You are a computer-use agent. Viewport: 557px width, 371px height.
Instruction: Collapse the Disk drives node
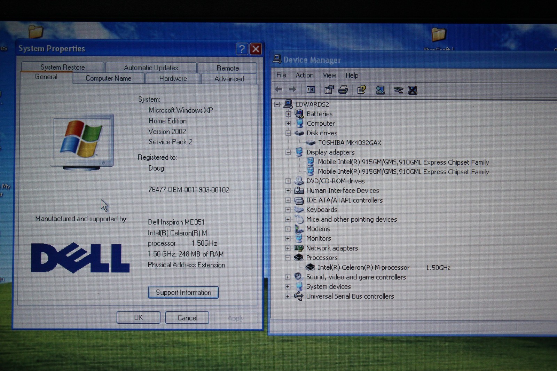[288, 133]
